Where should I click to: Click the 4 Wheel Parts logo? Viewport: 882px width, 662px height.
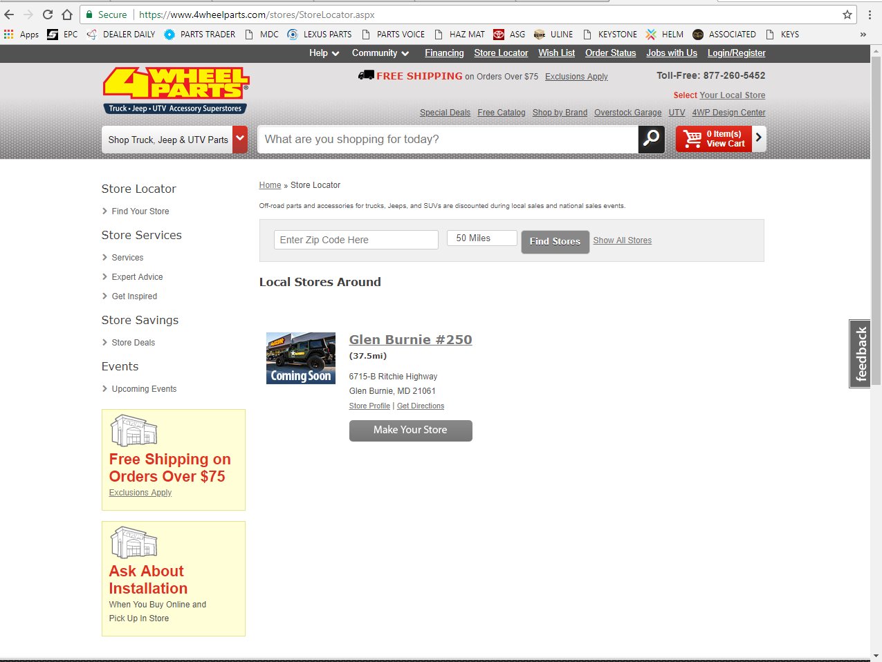point(176,90)
